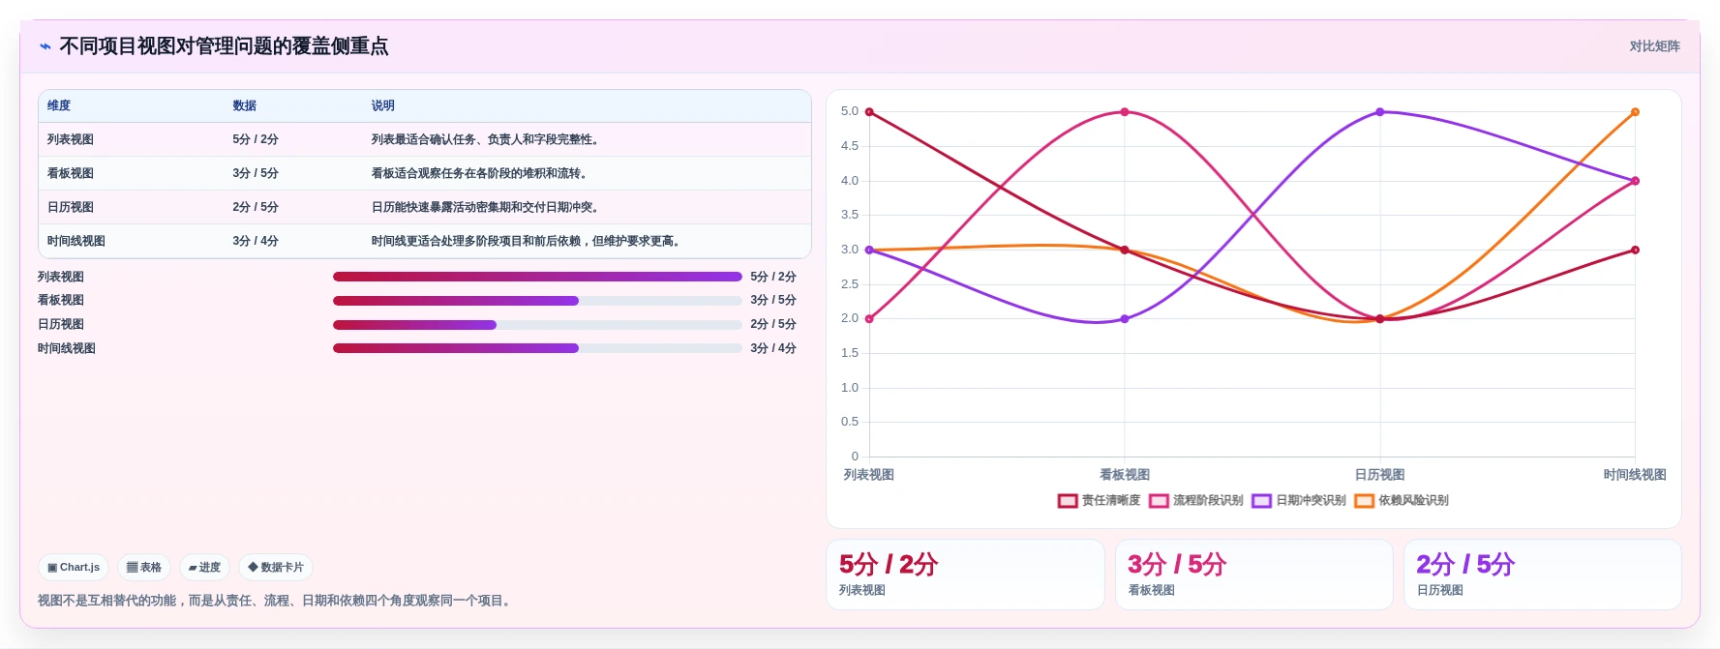Click the 数据卡片 tag chip

pyautogui.click(x=276, y=568)
